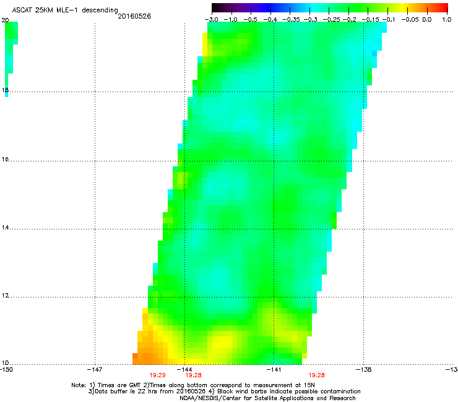The width and height of the screenshot is (458, 402).
Task: Pick the cyan section of the color bar
Action: point(313,7)
